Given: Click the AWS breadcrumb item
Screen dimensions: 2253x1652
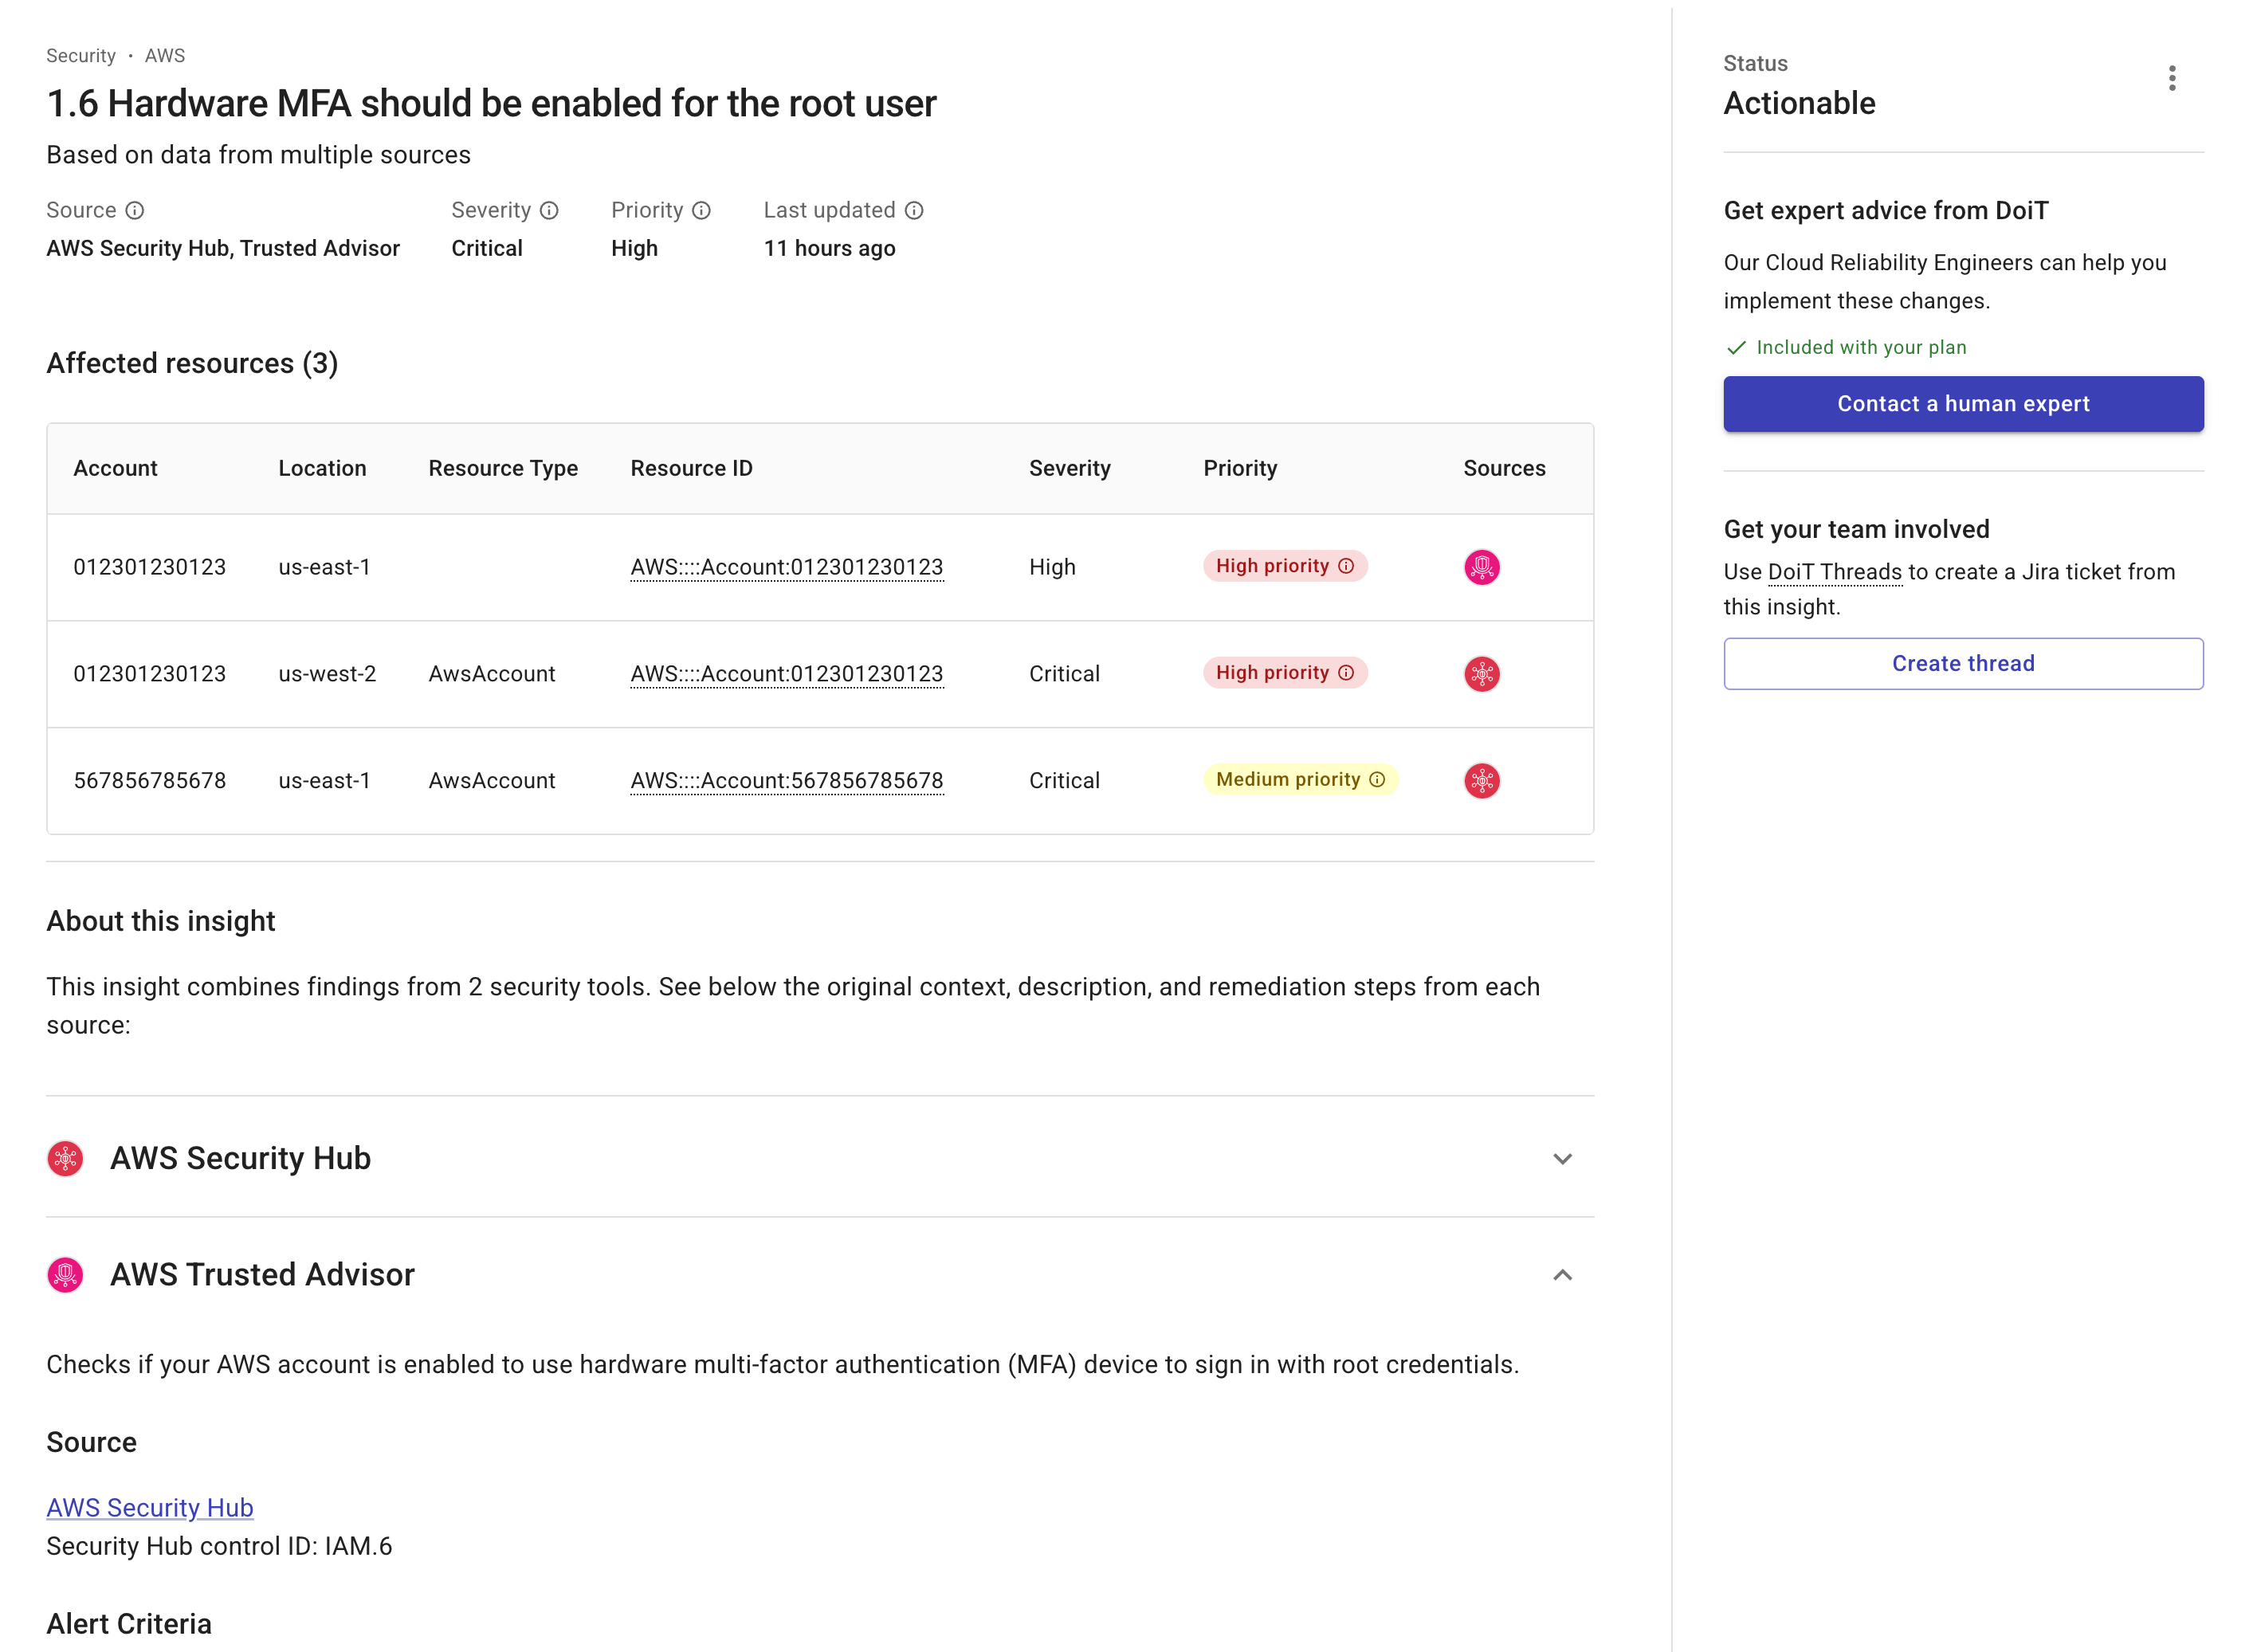Looking at the screenshot, I should point(165,56).
